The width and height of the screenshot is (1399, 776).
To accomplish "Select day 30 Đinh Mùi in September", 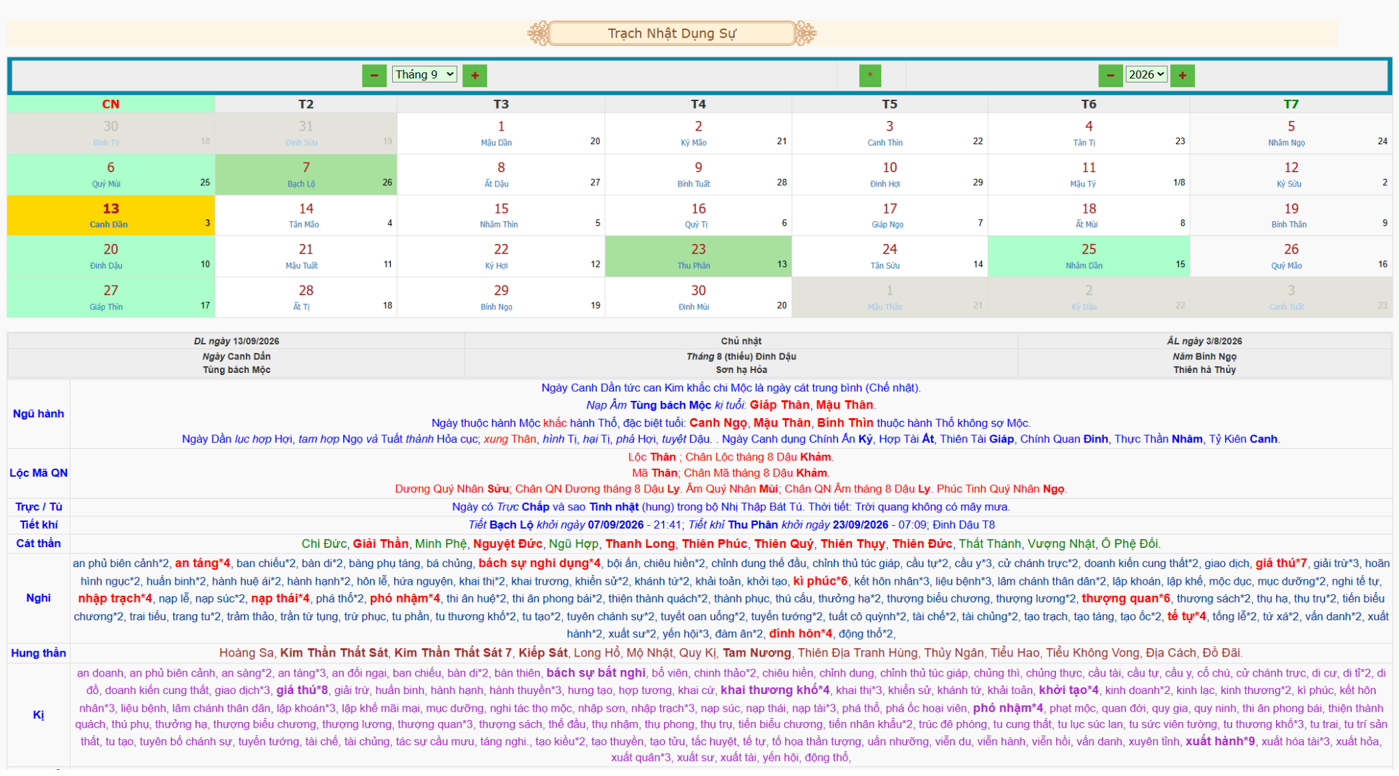I will pyautogui.click(x=698, y=298).
